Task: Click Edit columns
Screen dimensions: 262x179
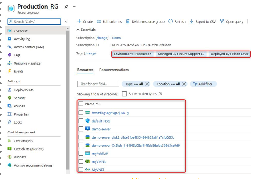Action: [109, 21]
